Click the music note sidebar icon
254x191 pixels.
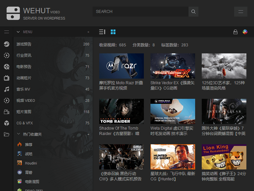(7, 89)
